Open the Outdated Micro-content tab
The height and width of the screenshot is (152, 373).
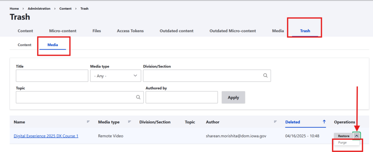tap(233, 31)
